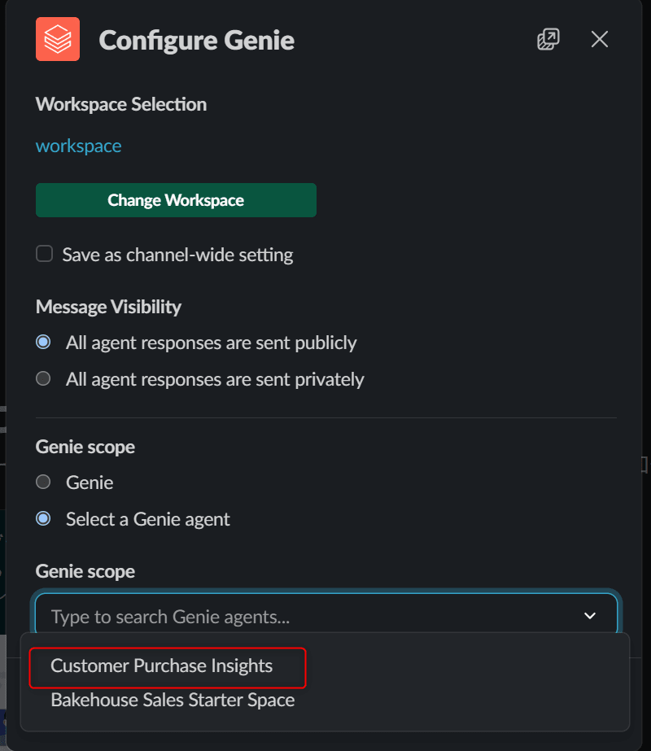The width and height of the screenshot is (651, 751).
Task: Choose Bakehouse Sales Starter Space option
Action: (x=173, y=701)
